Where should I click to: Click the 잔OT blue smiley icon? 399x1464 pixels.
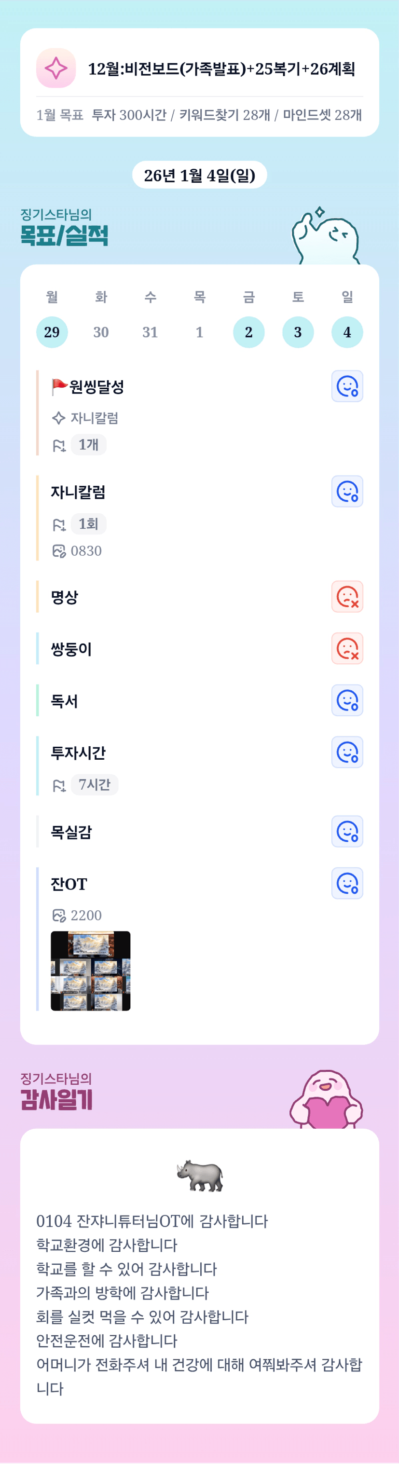click(x=347, y=883)
